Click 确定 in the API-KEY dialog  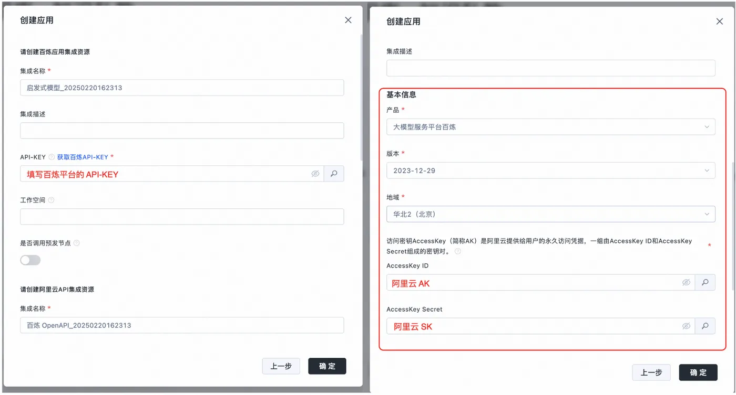(327, 366)
